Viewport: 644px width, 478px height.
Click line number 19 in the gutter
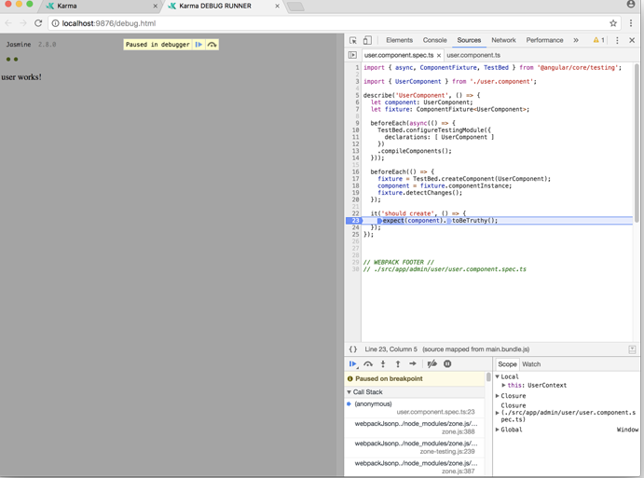click(355, 193)
